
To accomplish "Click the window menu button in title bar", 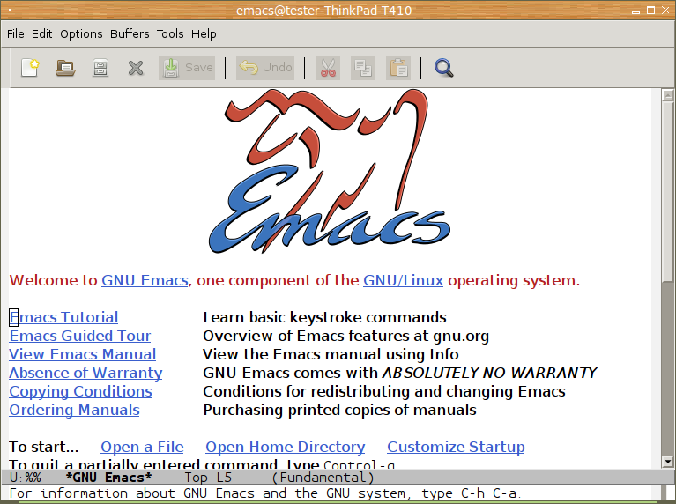I will tap(10, 10).
